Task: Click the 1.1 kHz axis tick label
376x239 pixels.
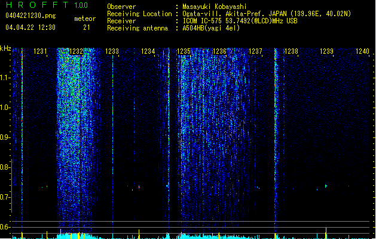Action: pyautogui.click(x=5, y=78)
